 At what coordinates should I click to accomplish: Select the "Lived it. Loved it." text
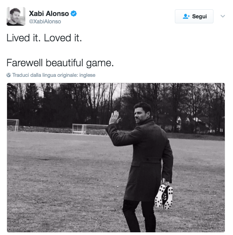click(44, 38)
